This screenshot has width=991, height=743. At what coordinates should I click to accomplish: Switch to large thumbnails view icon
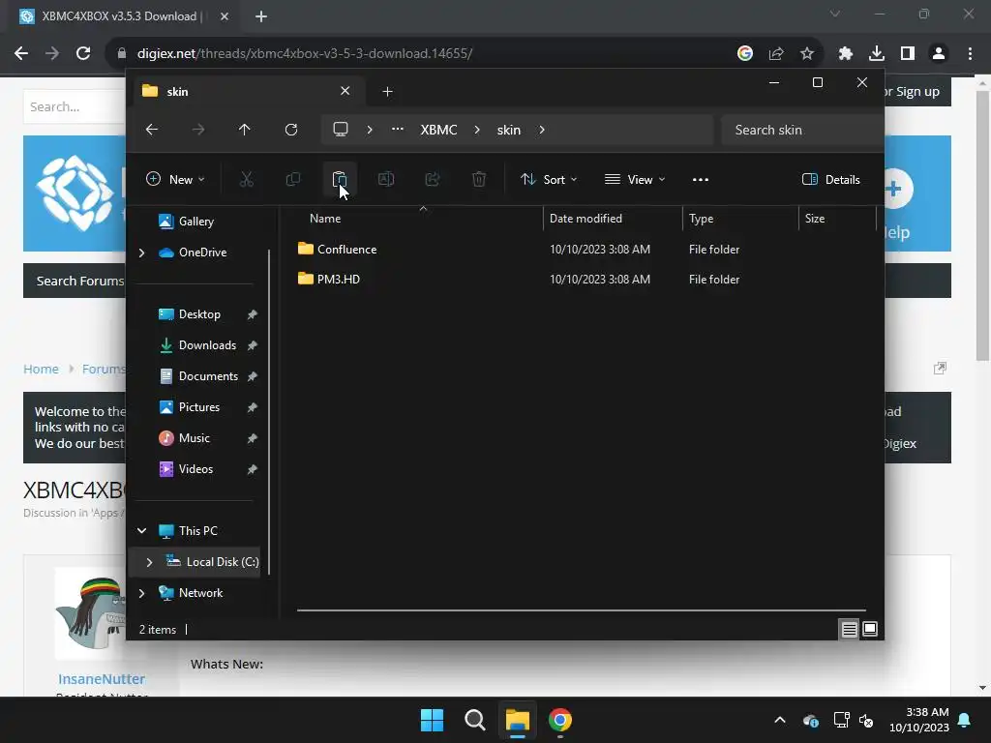870,629
